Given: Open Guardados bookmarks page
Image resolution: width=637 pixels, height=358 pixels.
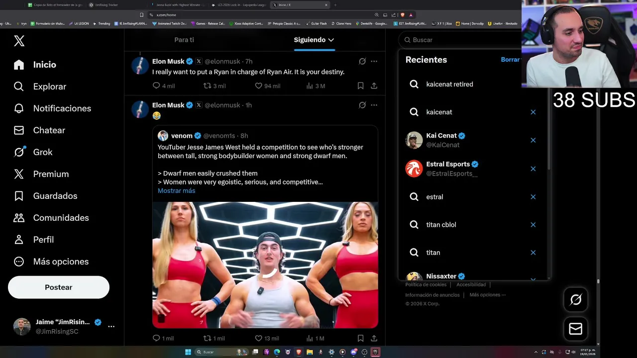Looking at the screenshot, I should pyautogui.click(x=45, y=196).
